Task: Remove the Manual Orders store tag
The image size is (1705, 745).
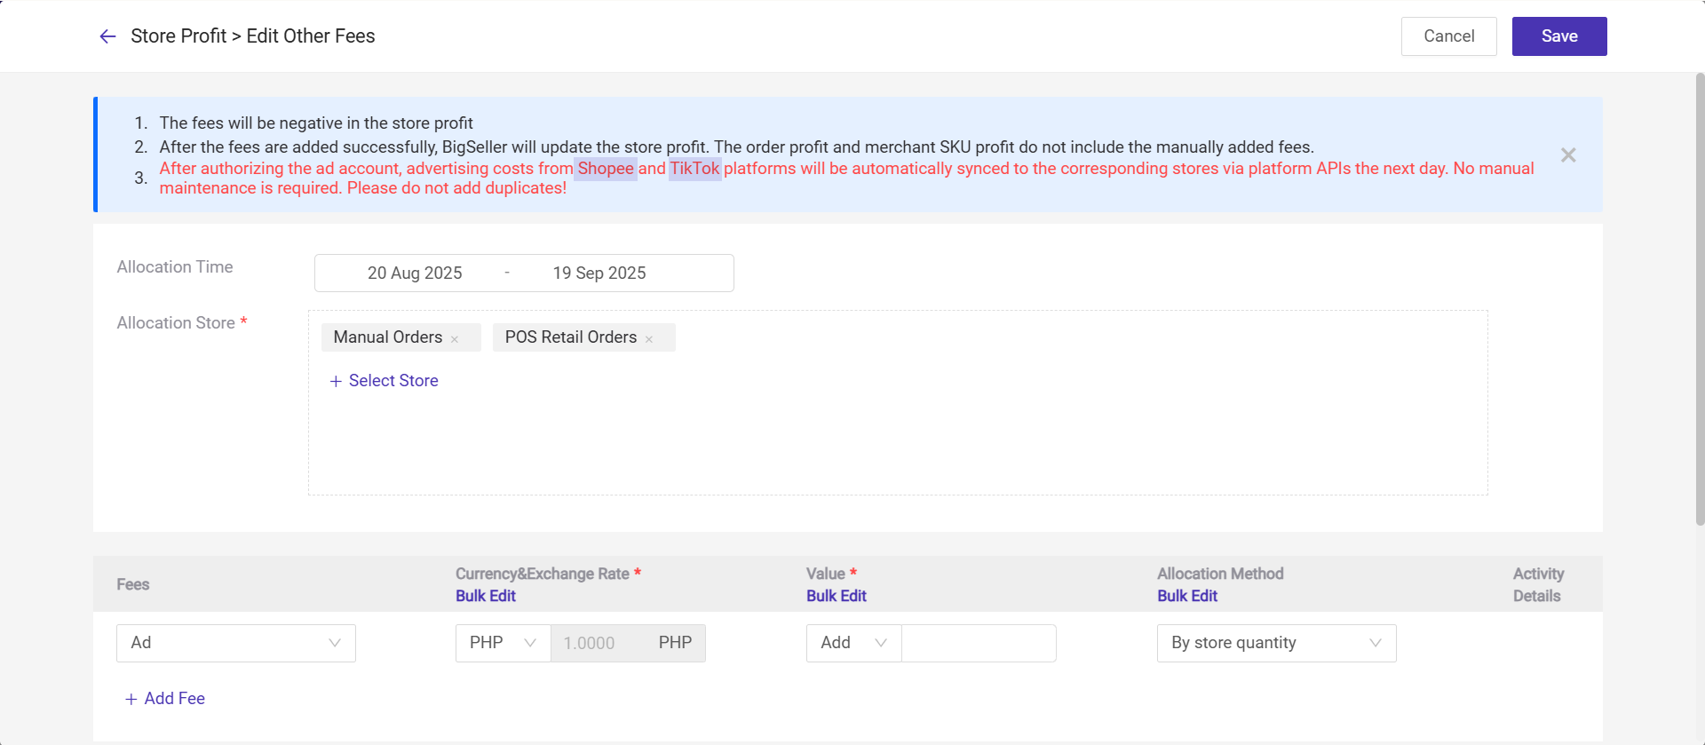Action: pyautogui.click(x=455, y=339)
